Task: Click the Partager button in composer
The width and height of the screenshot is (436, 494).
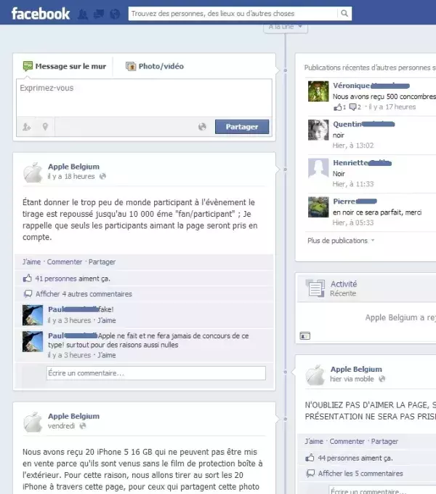Action: click(242, 127)
